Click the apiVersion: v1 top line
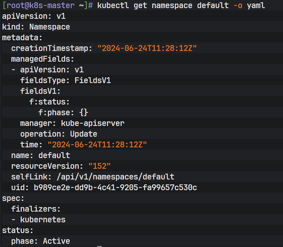The width and height of the screenshot is (283, 247). pyautogui.click(x=34, y=16)
